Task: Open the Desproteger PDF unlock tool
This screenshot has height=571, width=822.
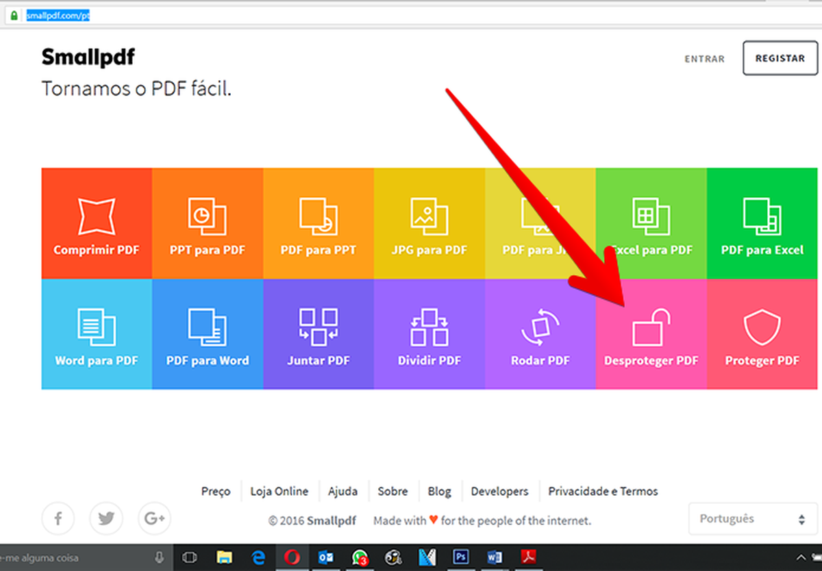Action: [x=651, y=334]
